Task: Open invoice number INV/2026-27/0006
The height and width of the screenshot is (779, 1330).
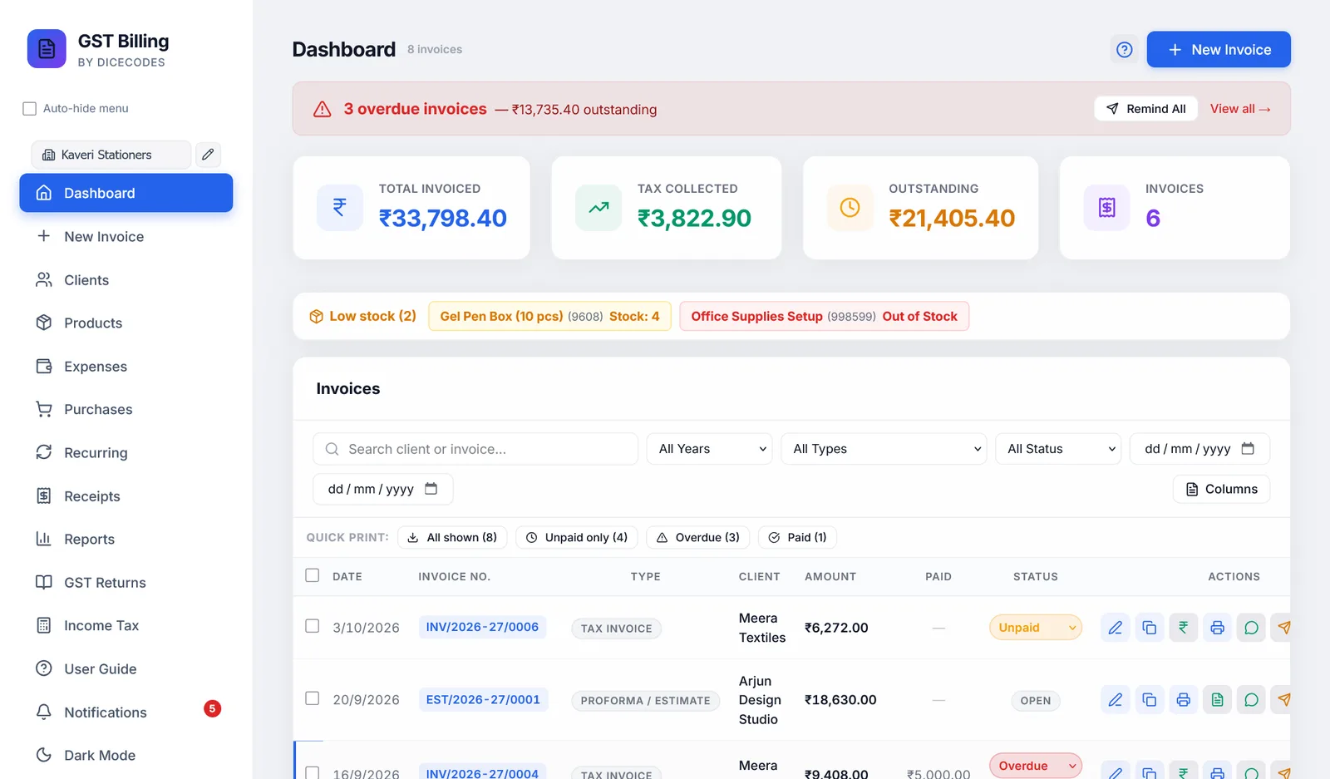Action: coord(482,627)
